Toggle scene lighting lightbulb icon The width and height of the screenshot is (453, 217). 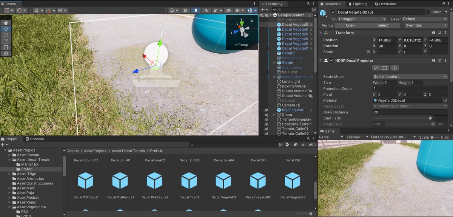pos(196,11)
